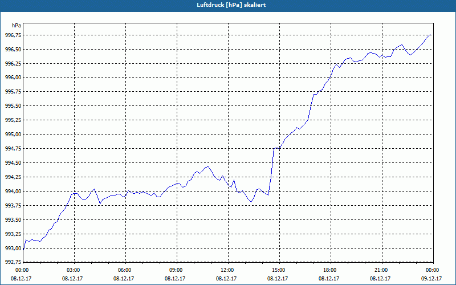Click the 993,25 y-axis label
456x285 pixels.
click(x=13, y=234)
